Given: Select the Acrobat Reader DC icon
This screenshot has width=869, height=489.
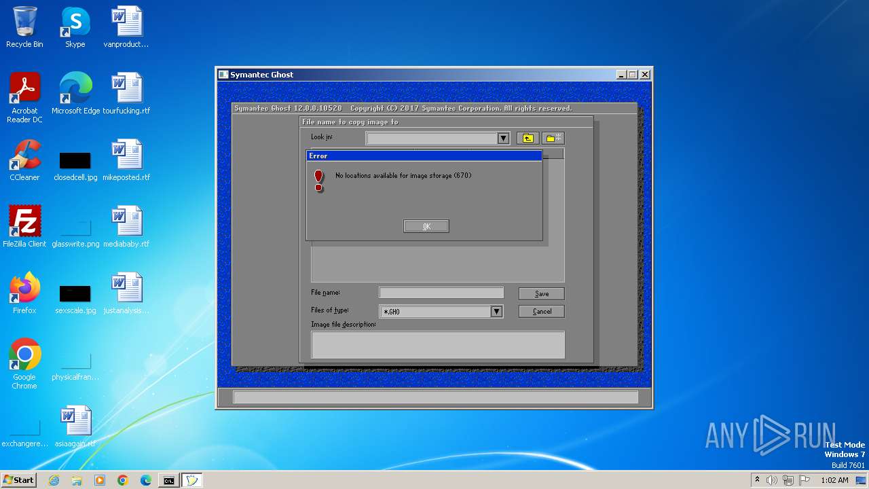Looking at the screenshot, I should (24, 98).
